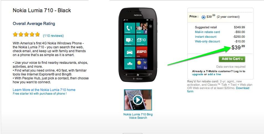Click the Mail-in rebate card link
This screenshot has height=134, width=264.
click(207, 32)
